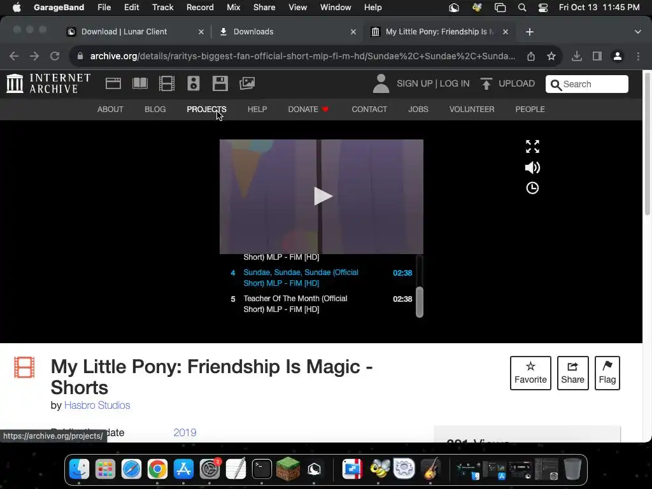652x489 pixels.
Task: Open the Web (Wayback Machine) icon
Action: (x=113, y=83)
